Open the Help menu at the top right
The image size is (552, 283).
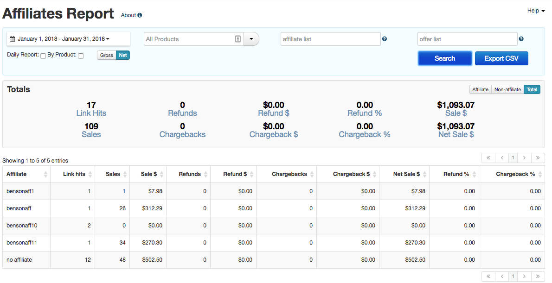[535, 10]
